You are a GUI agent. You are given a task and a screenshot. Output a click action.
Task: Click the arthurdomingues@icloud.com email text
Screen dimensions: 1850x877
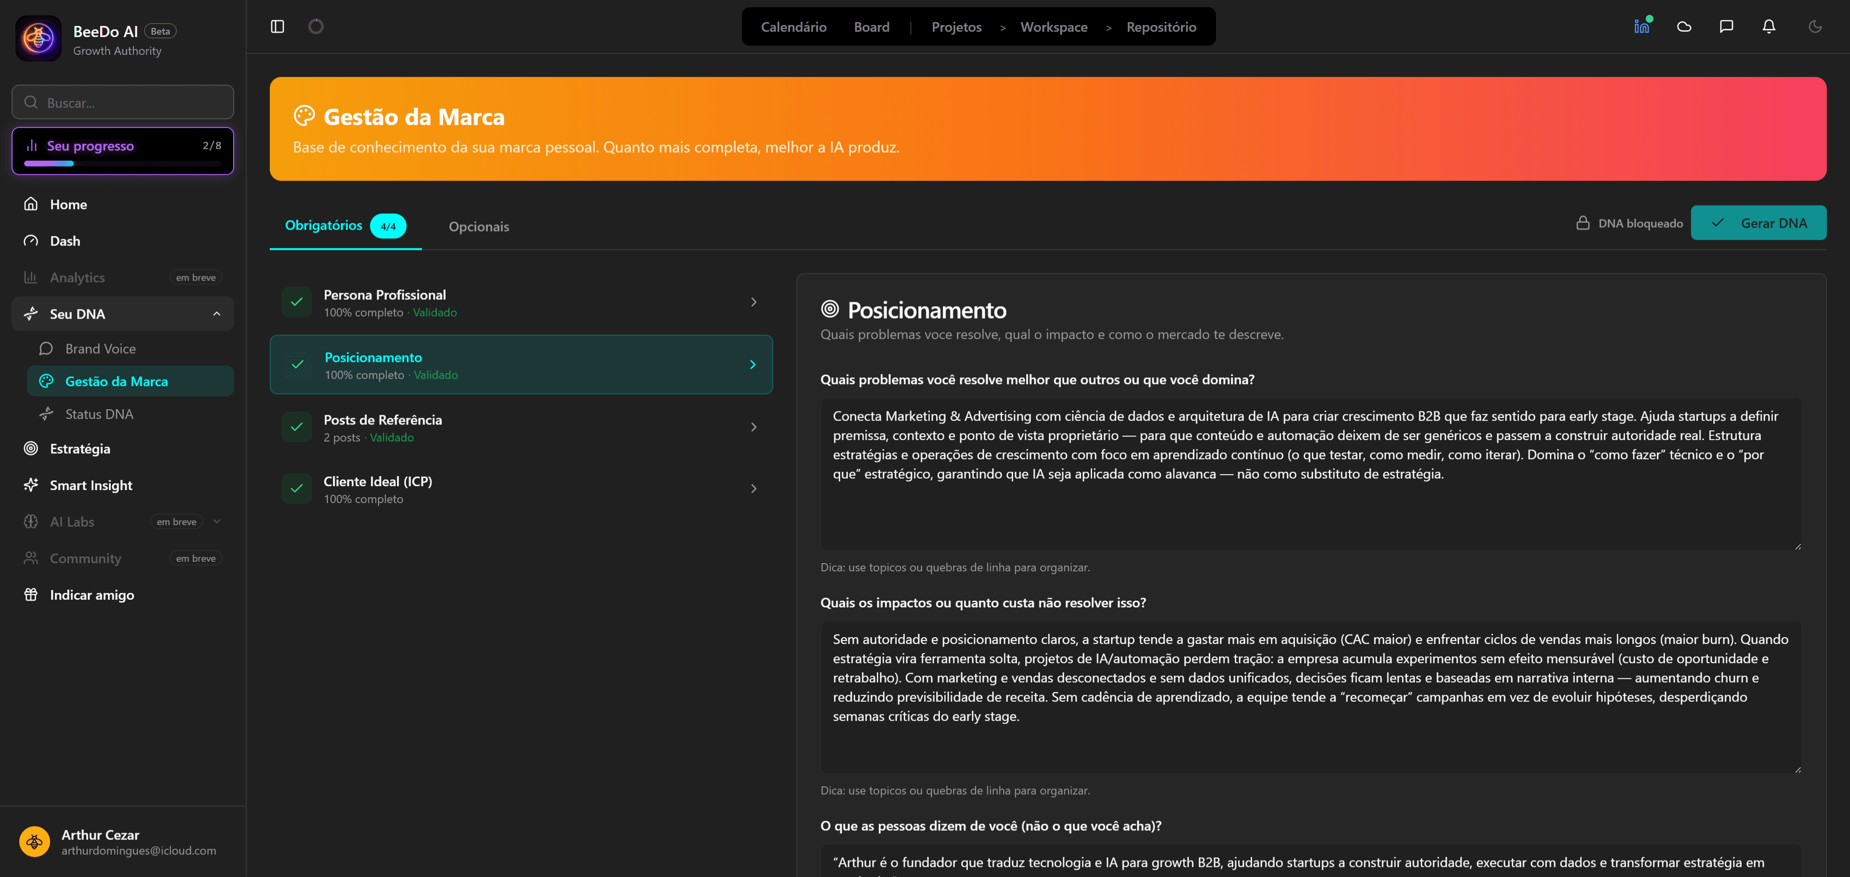(x=139, y=851)
